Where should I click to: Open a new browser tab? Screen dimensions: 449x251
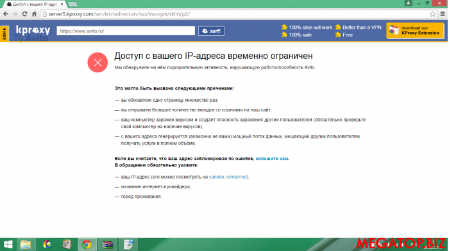72,4
